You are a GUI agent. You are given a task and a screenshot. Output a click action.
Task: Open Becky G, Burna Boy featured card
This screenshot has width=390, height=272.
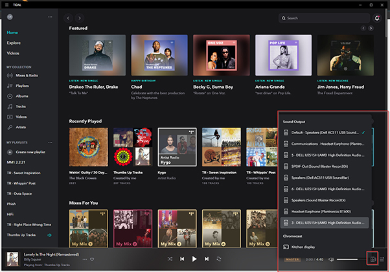click(222, 55)
